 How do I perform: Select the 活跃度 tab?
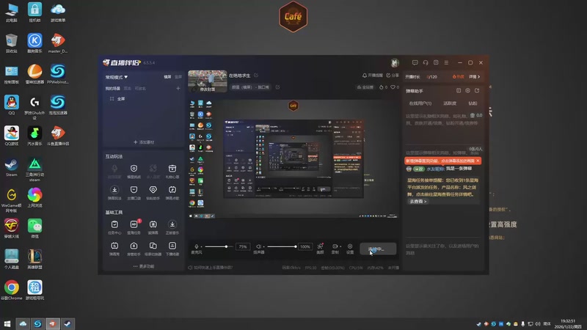[450, 103]
